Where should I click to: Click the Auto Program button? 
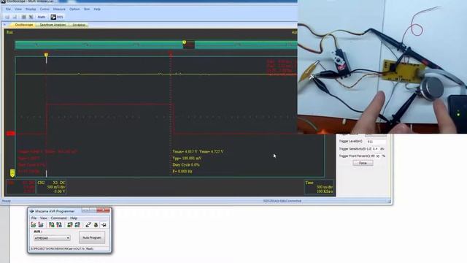coord(92,237)
